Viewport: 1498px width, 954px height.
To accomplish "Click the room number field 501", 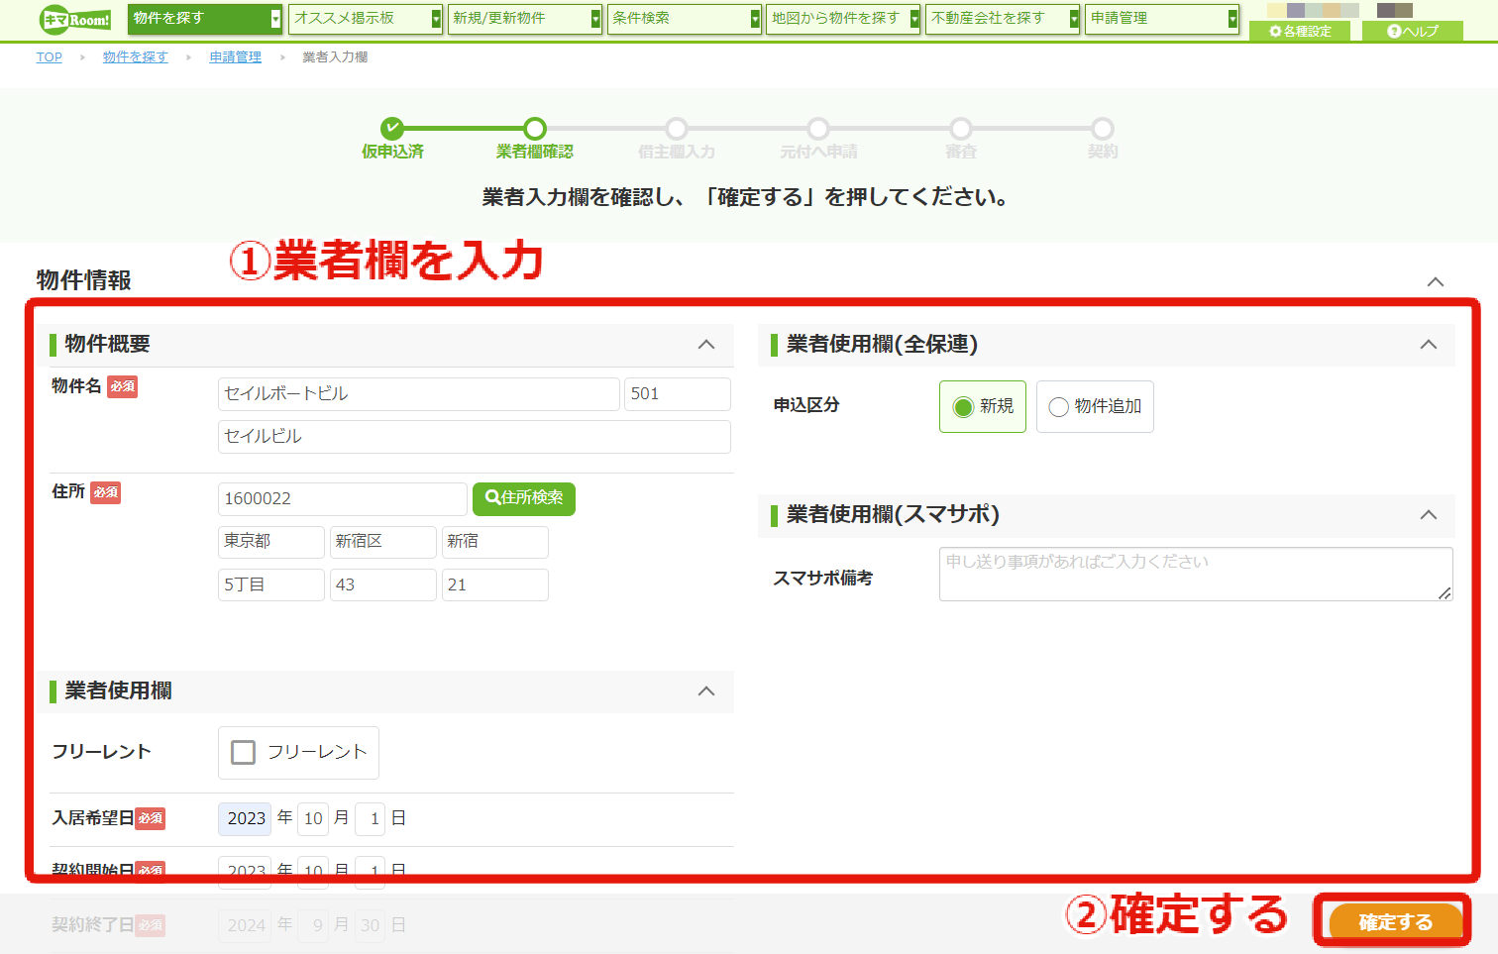I will coord(678,394).
